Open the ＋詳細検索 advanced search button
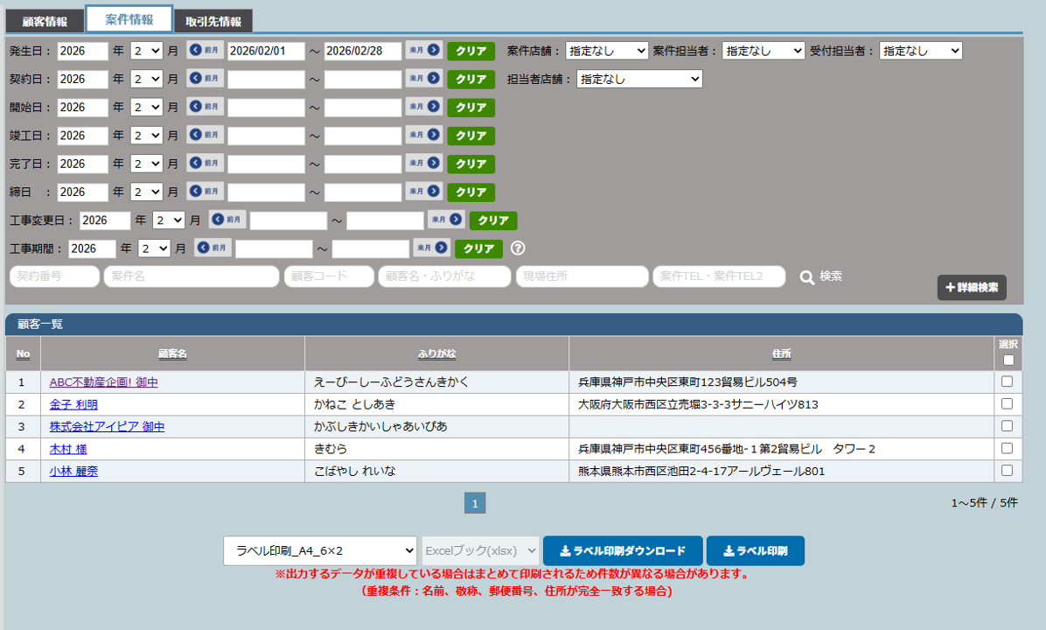The height and width of the screenshot is (630, 1046). 972,288
